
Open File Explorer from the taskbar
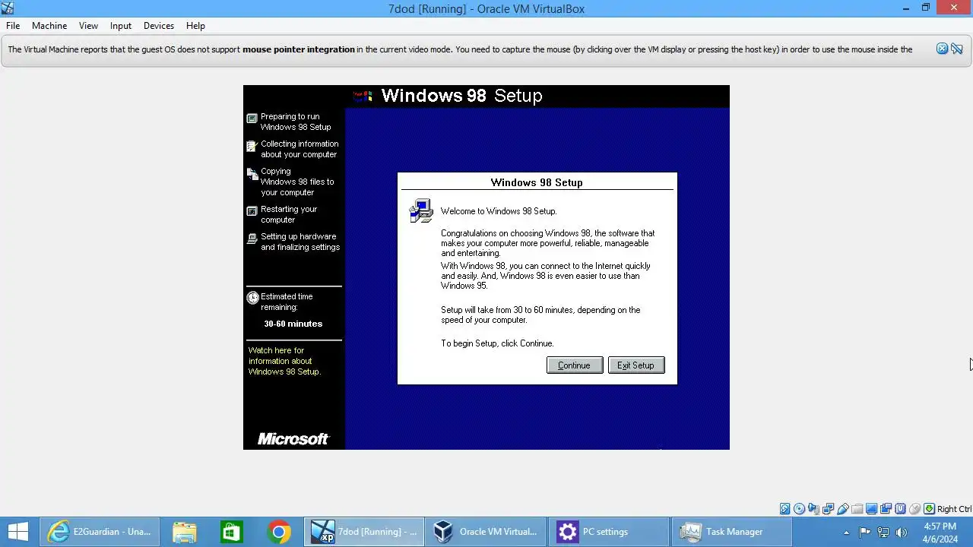click(185, 532)
